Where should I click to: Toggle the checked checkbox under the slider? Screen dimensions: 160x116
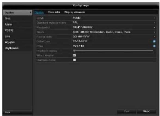click(x=74, y=55)
